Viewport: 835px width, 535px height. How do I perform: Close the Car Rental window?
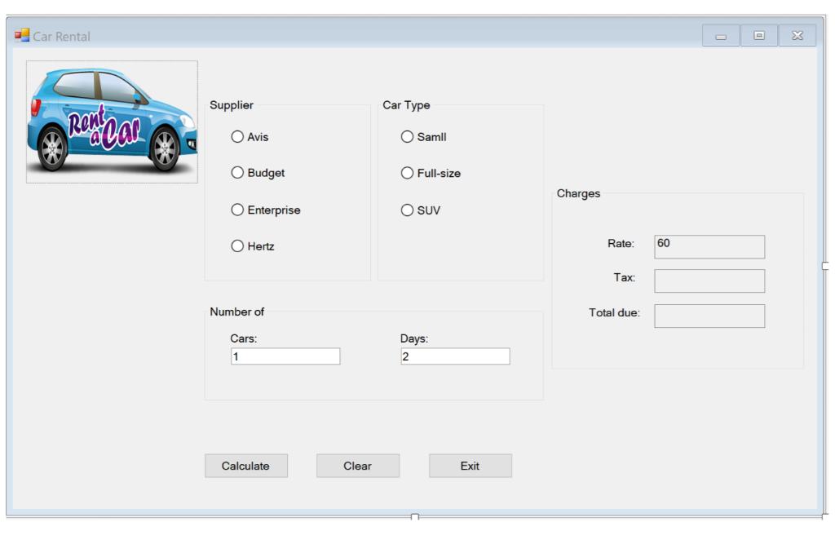click(x=797, y=36)
